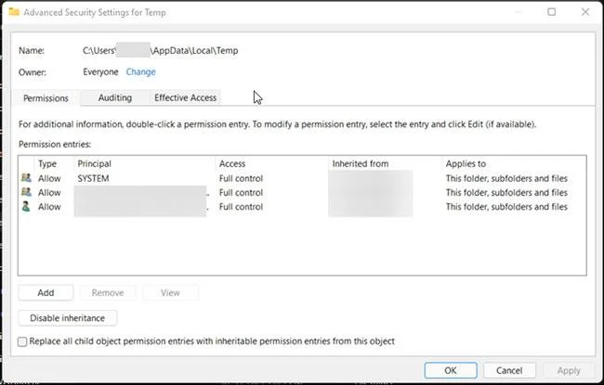
Task: Click Full control in the SYSTEM row
Action: click(242, 178)
